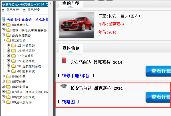
Task: Click 长安马自达-昂克赛拉-2014- title above 维修手册/诊断
Action: 97,62
